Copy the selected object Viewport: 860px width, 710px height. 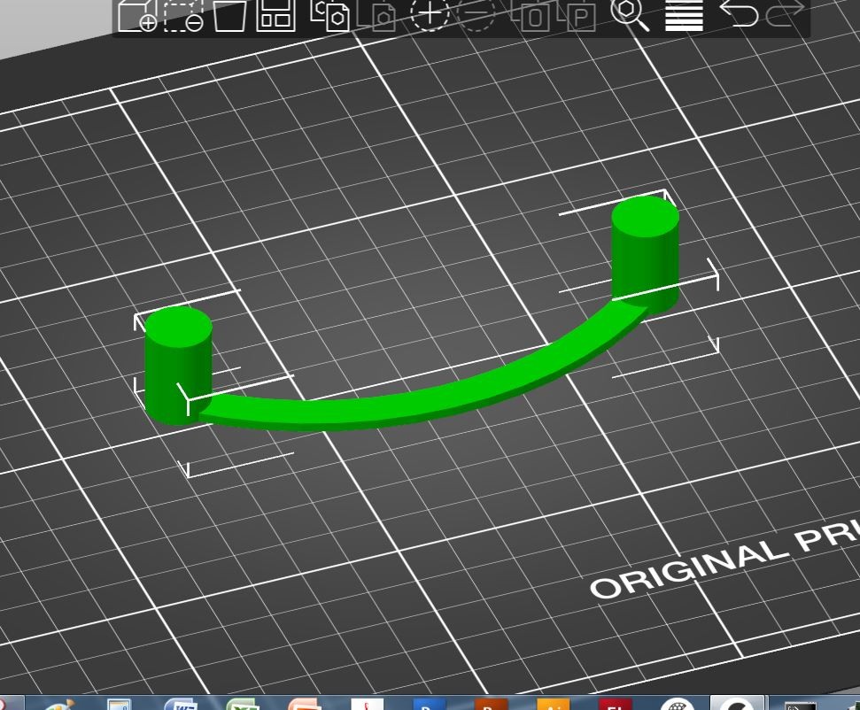click(x=329, y=15)
